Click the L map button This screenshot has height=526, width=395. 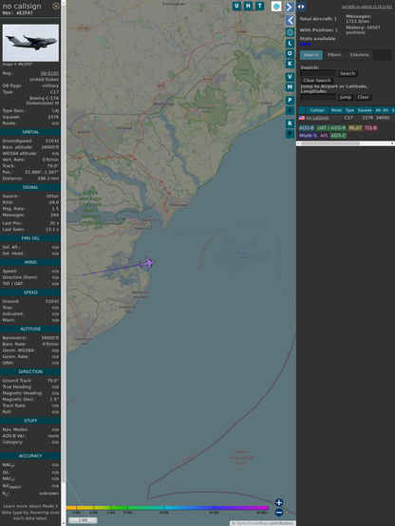[x=290, y=44]
